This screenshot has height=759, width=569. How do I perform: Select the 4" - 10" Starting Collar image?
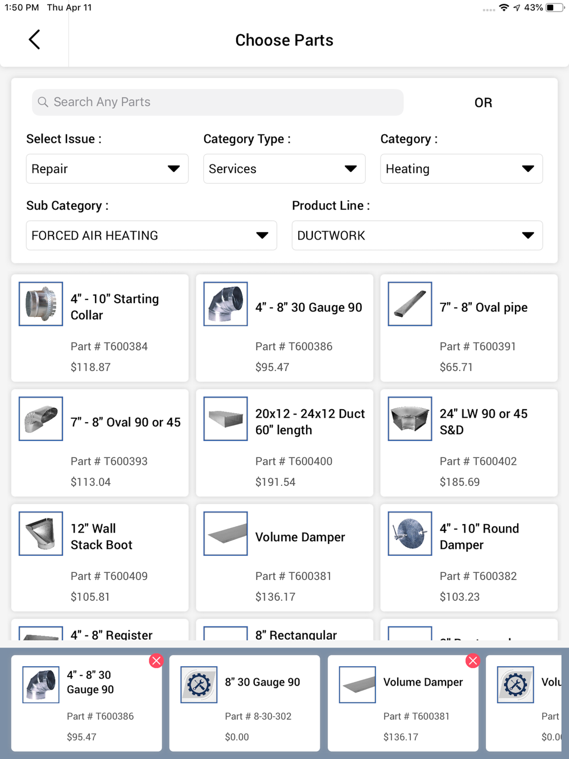tap(41, 304)
